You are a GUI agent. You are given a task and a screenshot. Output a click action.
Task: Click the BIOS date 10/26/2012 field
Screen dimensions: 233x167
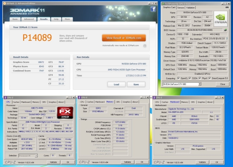tap(194, 138)
